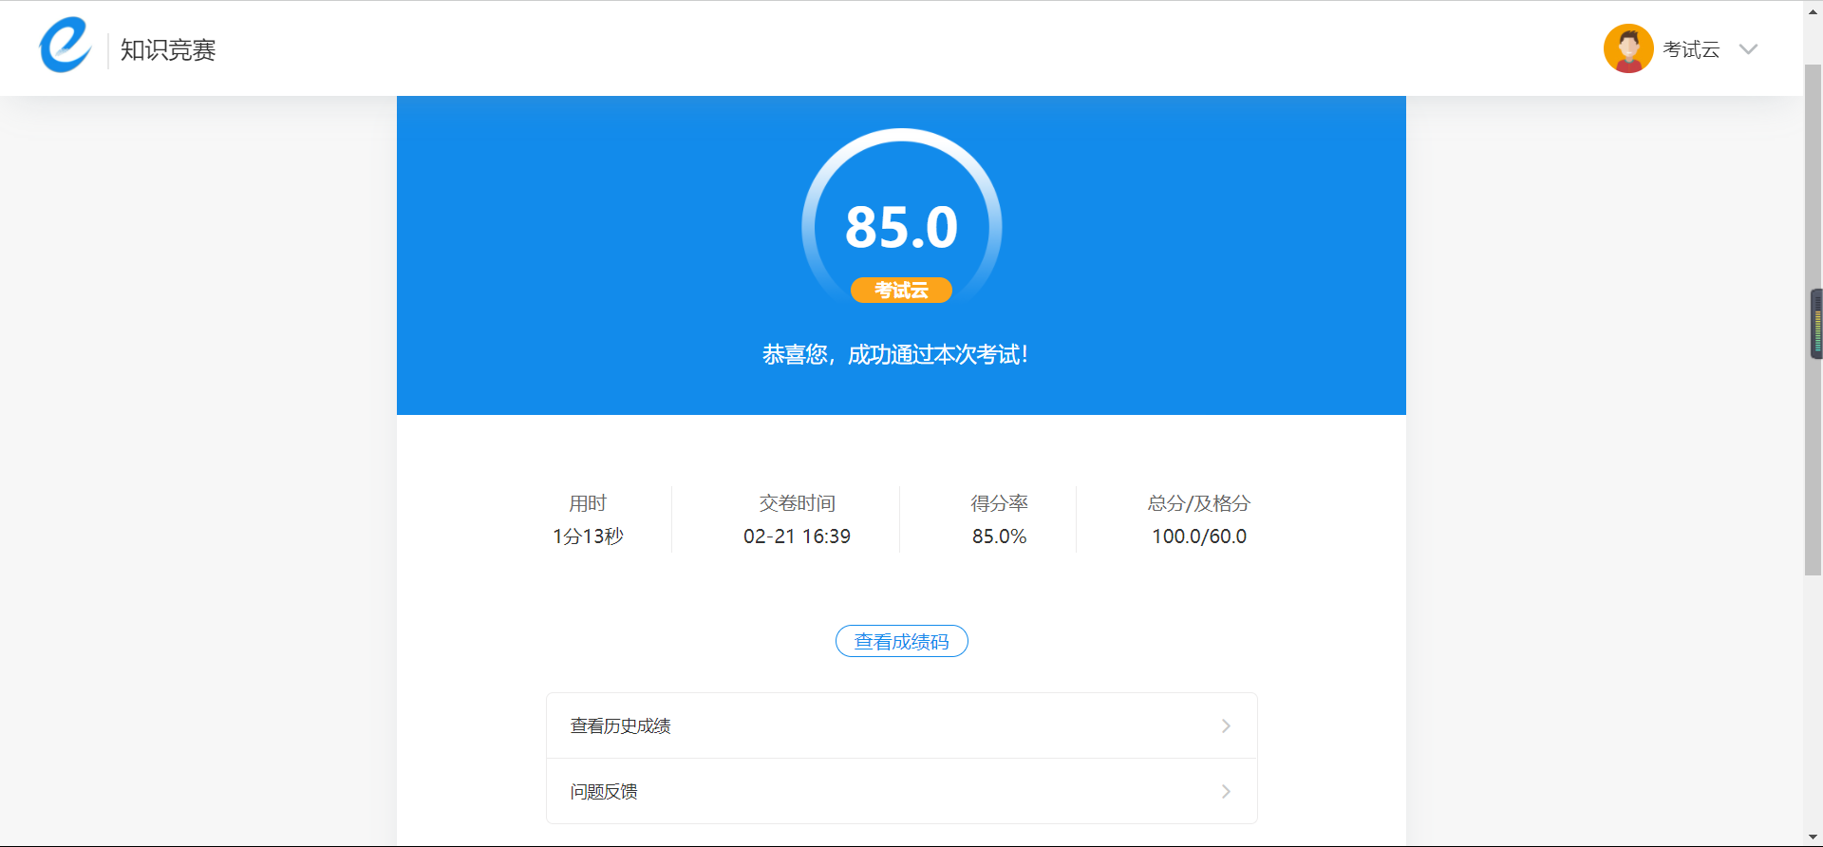Click the floating level meter widget

1817,324
